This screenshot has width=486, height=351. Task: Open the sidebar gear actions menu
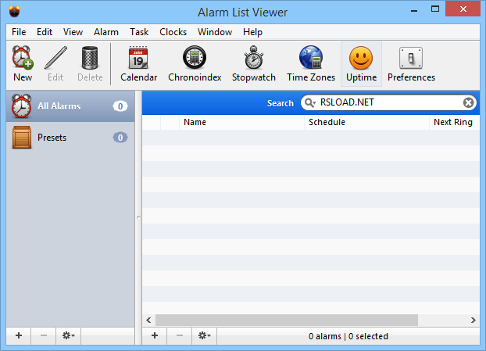tap(69, 335)
